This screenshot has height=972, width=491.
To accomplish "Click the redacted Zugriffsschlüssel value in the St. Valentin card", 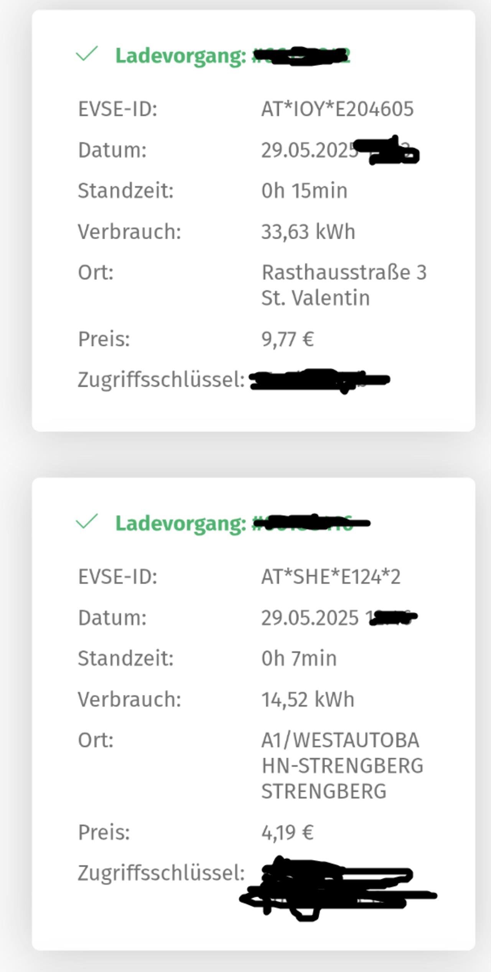I will pyautogui.click(x=319, y=380).
